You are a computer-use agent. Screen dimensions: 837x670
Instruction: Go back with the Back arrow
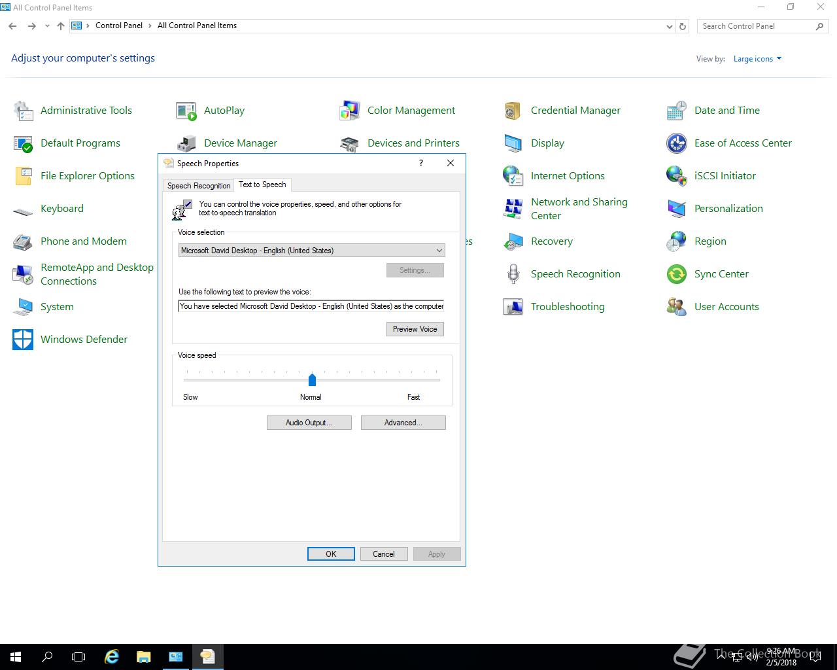point(12,26)
